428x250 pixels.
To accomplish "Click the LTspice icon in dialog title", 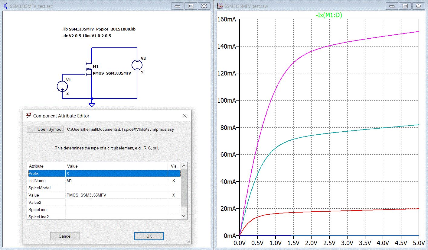I will click(x=29, y=116).
